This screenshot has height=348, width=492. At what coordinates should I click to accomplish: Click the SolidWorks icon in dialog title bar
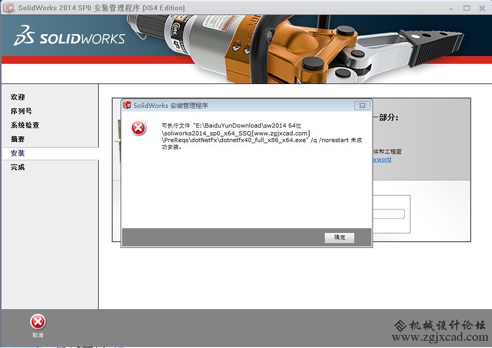pos(127,106)
